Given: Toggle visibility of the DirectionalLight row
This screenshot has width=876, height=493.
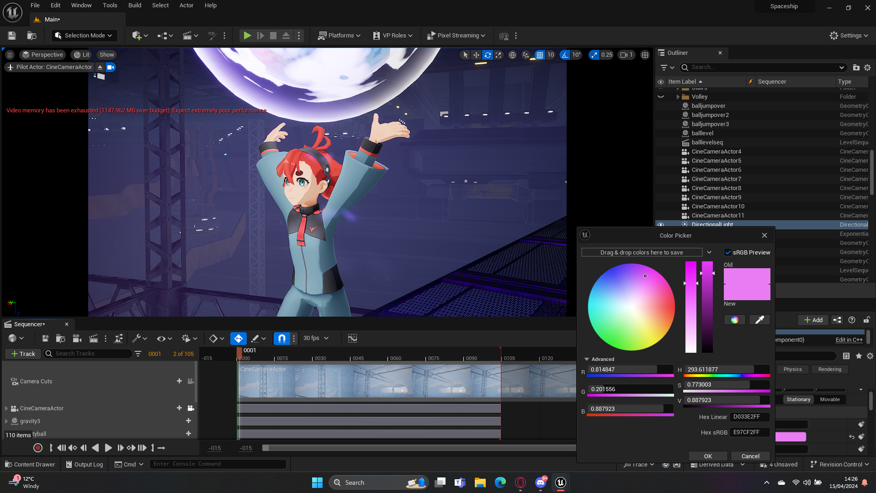Looking at the screenshot, I should [x=660, y=224].
